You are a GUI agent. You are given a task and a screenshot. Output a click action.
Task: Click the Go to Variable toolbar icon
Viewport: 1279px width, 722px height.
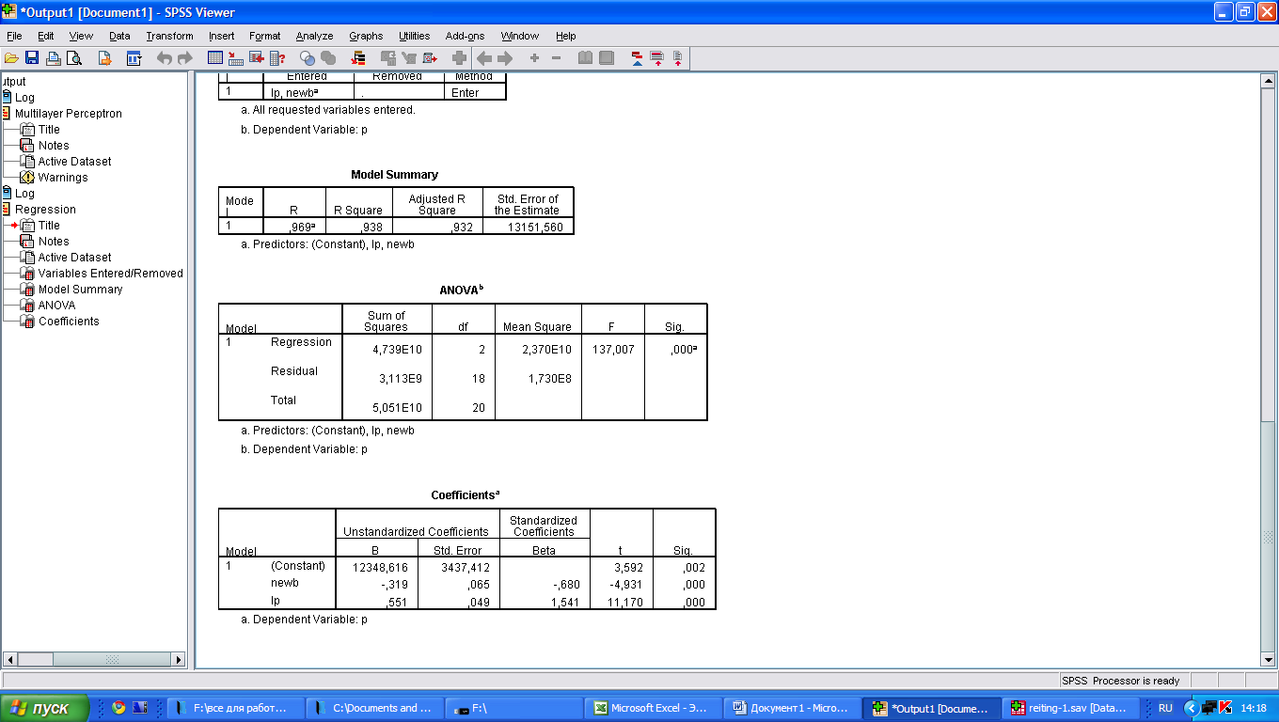(257, 58)
